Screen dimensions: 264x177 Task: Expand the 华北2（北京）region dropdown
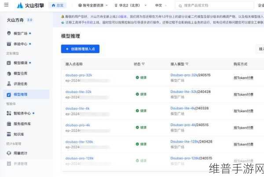point(131,5)
